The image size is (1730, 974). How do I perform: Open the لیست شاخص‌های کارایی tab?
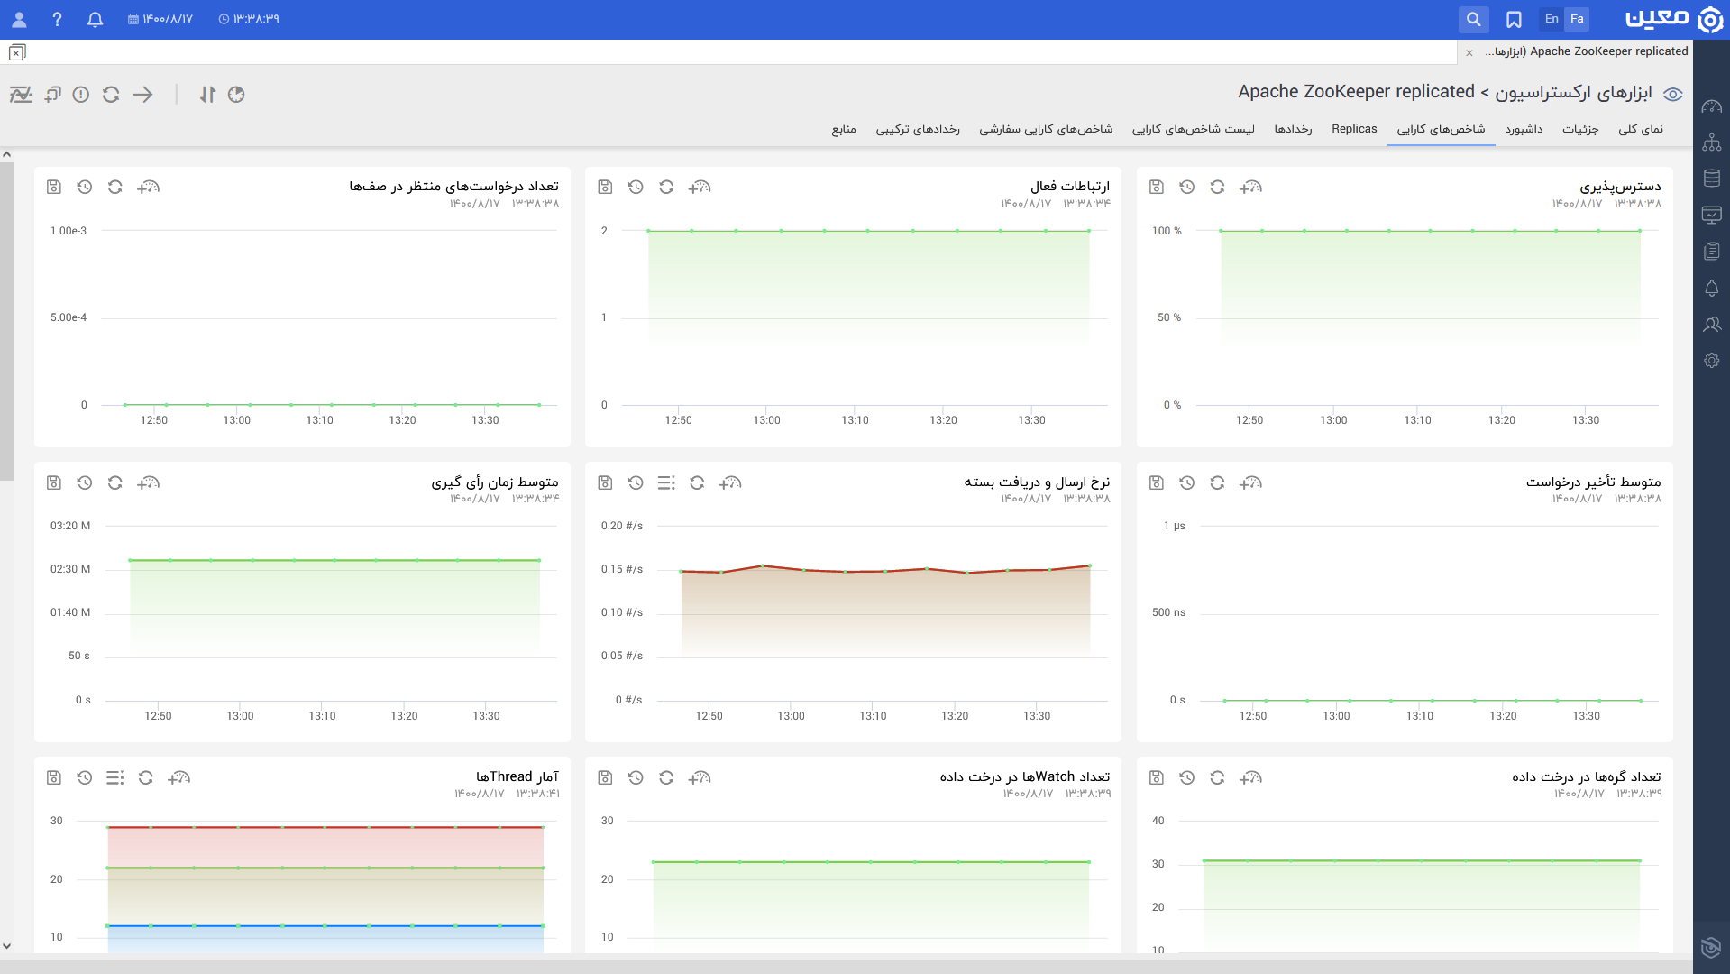click(1193, 129)
